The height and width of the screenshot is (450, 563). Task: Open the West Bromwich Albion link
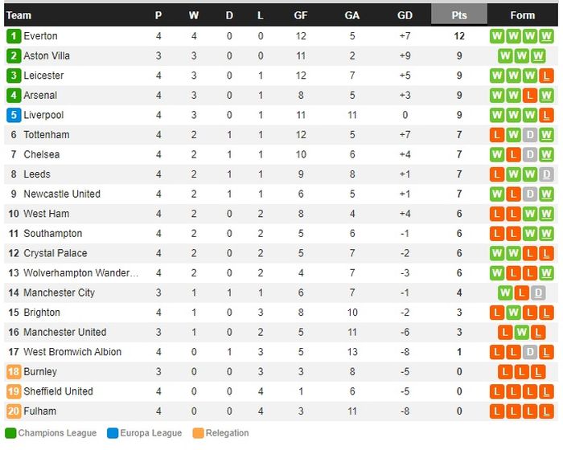pos(72,352)
